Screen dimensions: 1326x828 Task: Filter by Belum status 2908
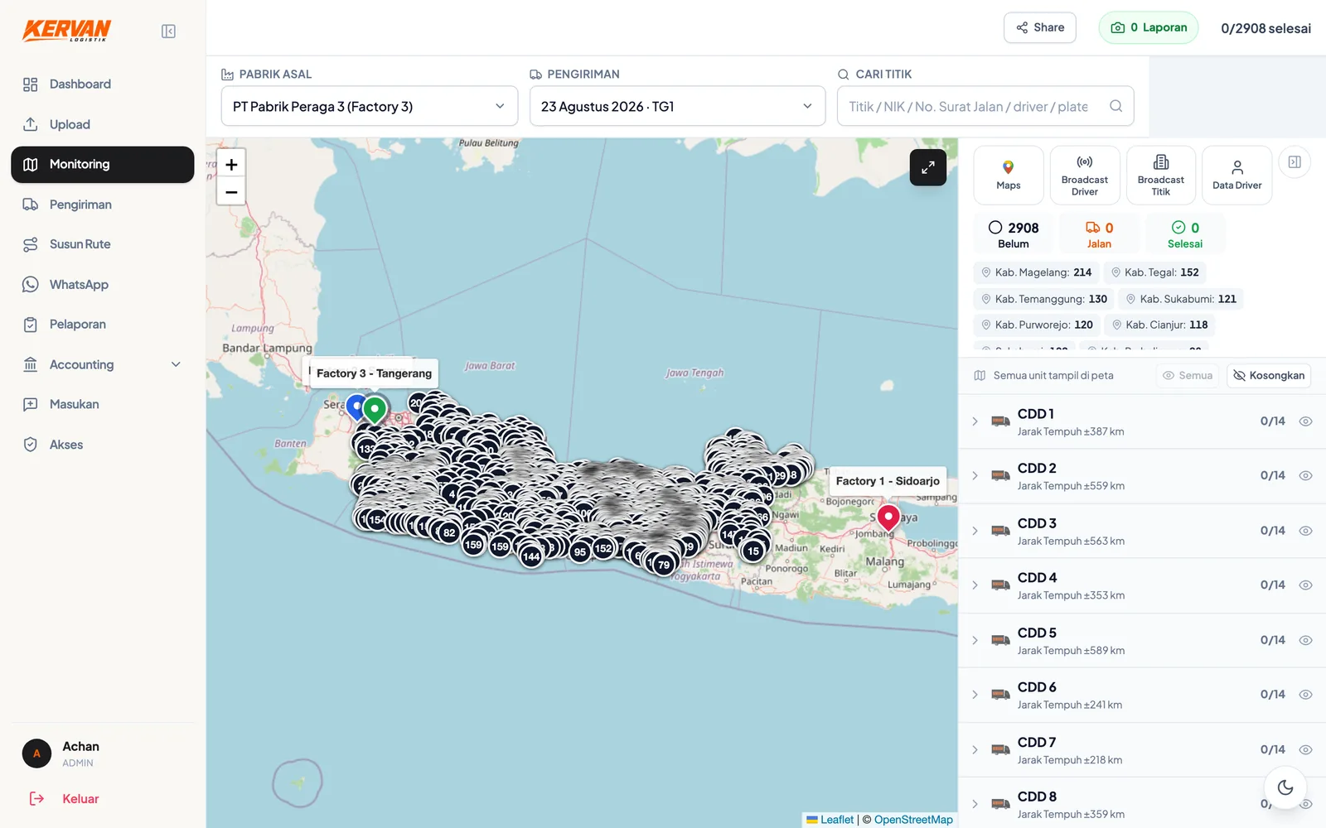1014,234
